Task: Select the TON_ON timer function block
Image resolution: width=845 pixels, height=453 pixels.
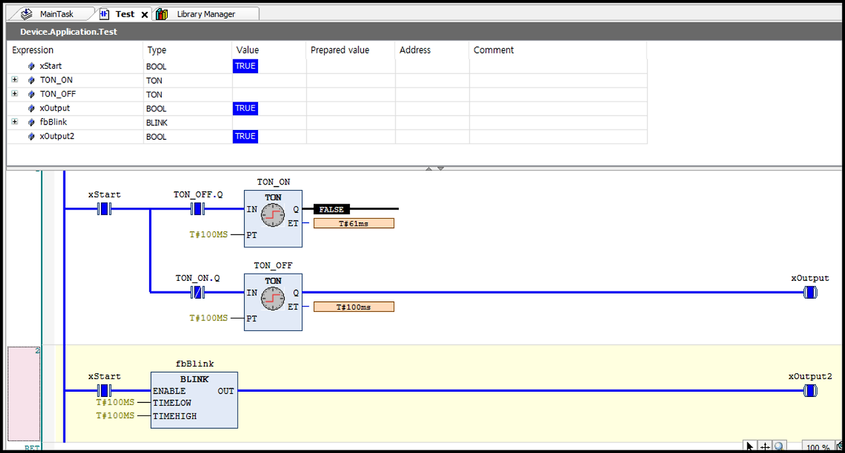Action: [273, 218]
